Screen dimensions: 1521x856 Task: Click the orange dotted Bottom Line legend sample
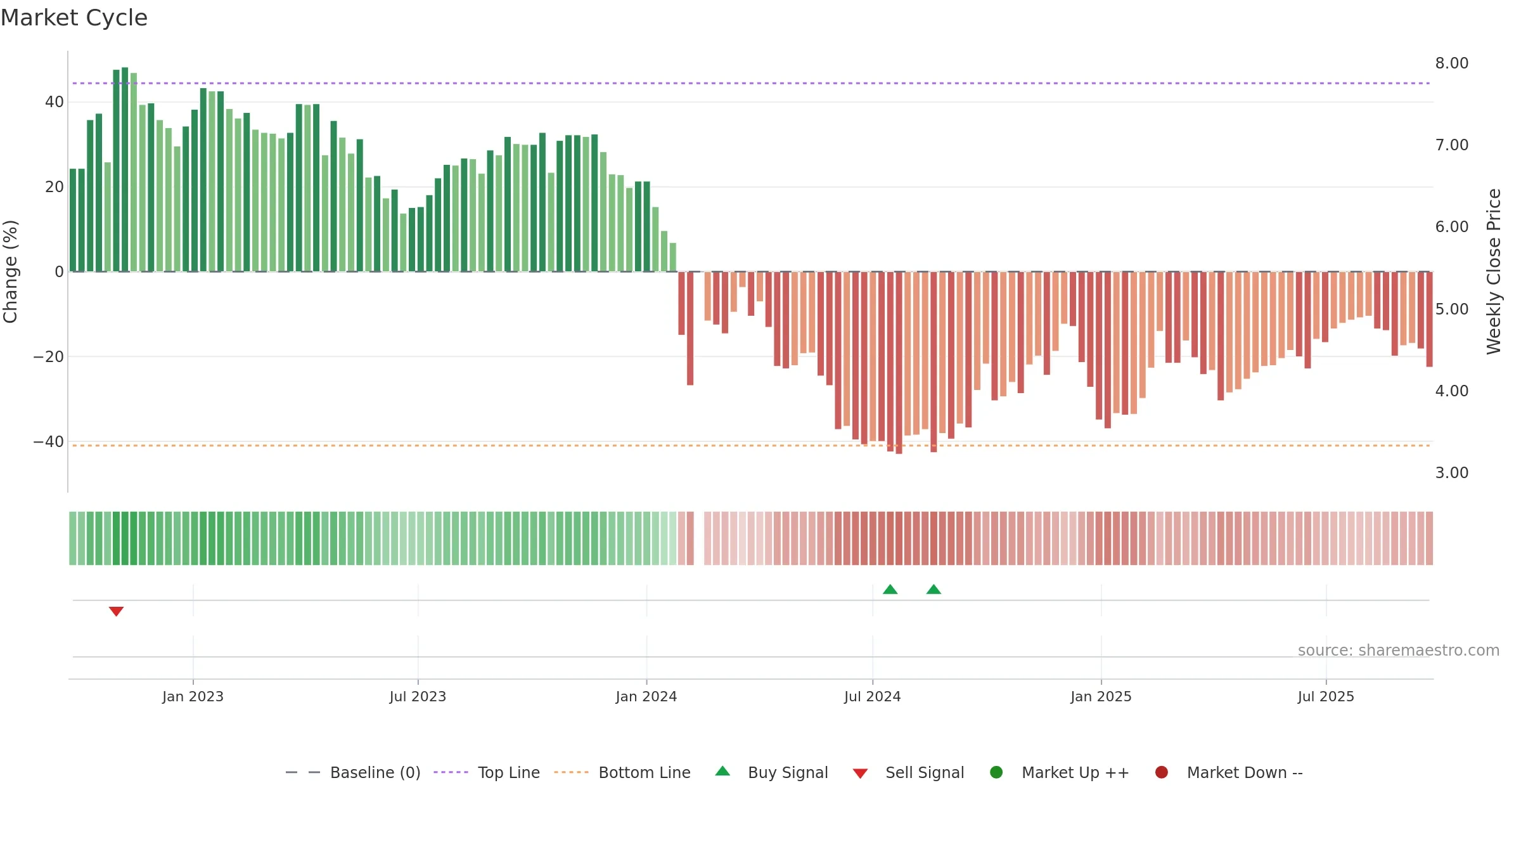tap(571, 772)
